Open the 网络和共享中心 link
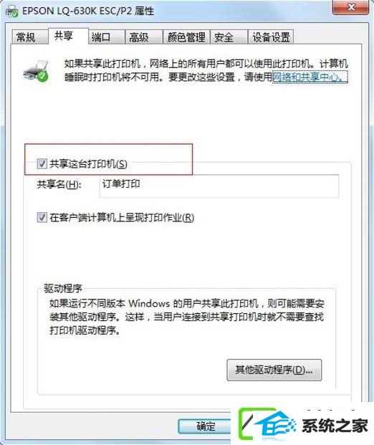 310,77
